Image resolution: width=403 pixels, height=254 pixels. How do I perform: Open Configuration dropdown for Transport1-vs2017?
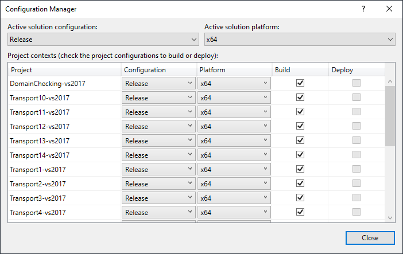(x=158, y=169)
